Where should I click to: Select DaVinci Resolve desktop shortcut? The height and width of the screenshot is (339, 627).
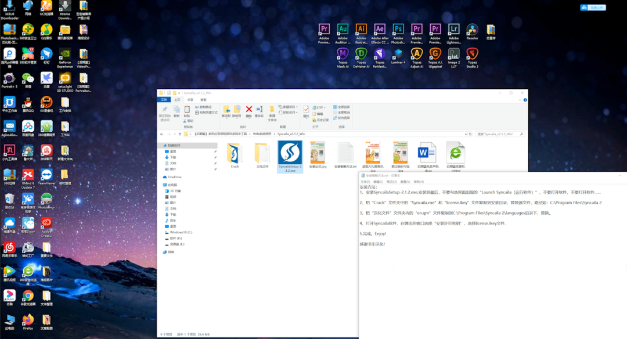[473, 30]
